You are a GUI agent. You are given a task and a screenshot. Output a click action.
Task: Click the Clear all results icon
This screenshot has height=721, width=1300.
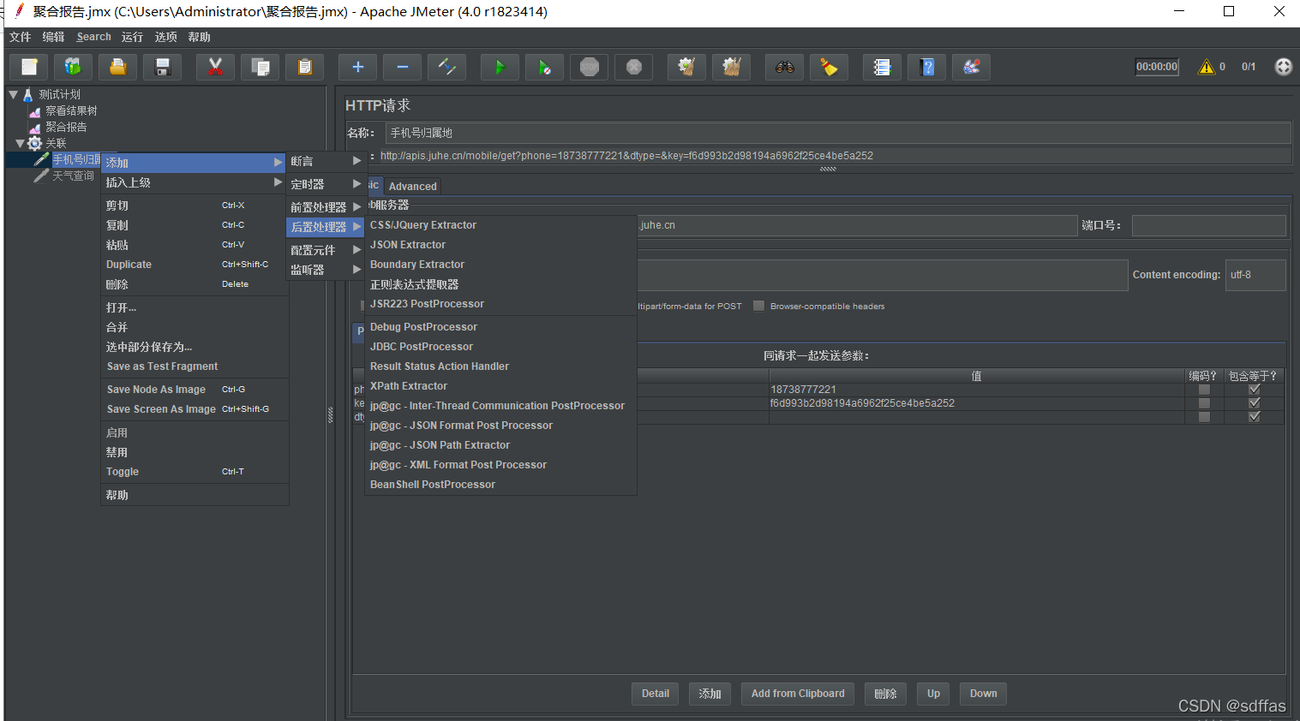click(x=731, y=67)
